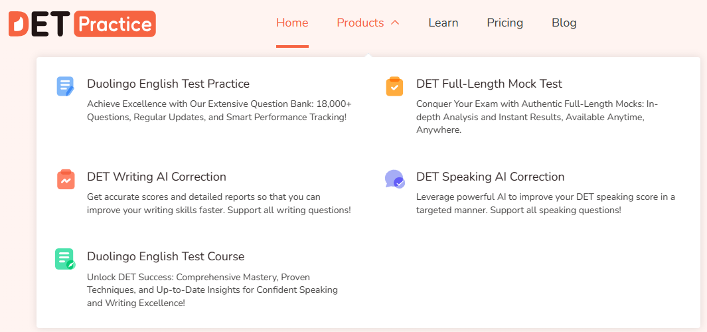Image resolution: width=707 pixels, height=332 pixels.
Task: Open DET Full-Length Mock Test link
Action: (x=489, y=84)
